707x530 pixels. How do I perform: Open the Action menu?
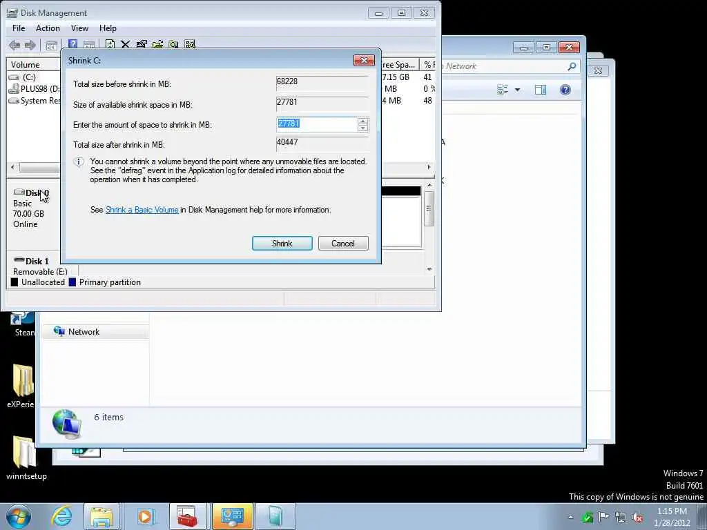click(48, 28)
